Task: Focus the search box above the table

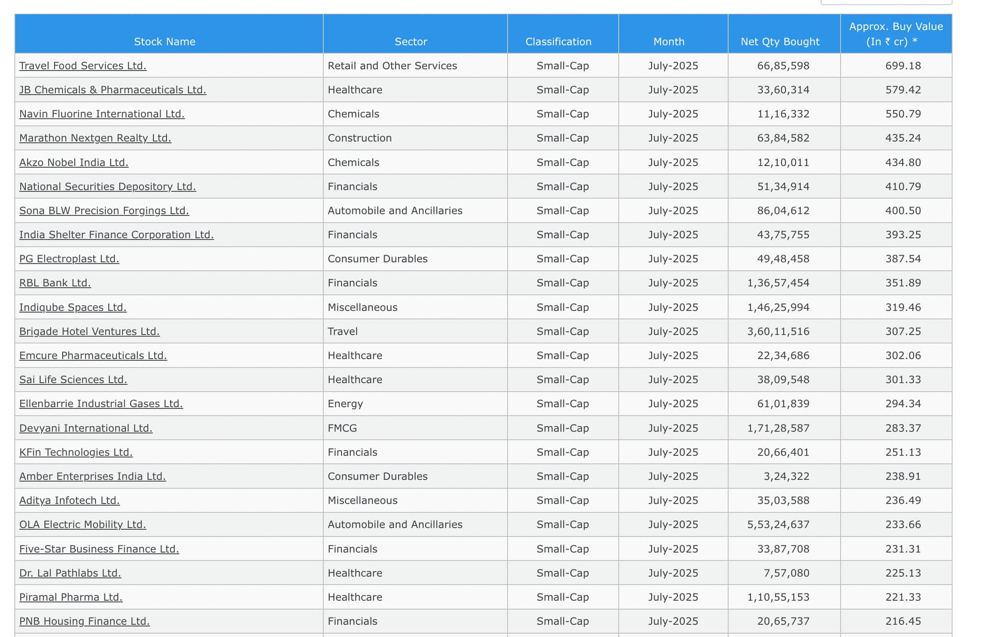Action: point(886,2)
